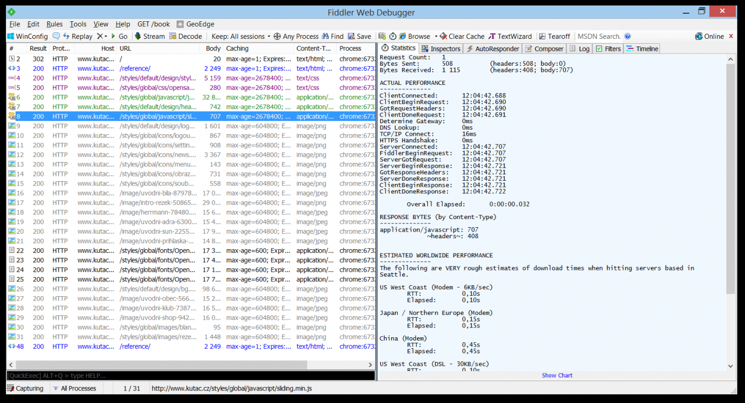The image size is (745, 403).
Task: Open the Rules menu
Action: pyautogui.click(x=55, y=24)
